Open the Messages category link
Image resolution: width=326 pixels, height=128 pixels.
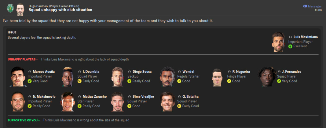[x=315, y=6]
